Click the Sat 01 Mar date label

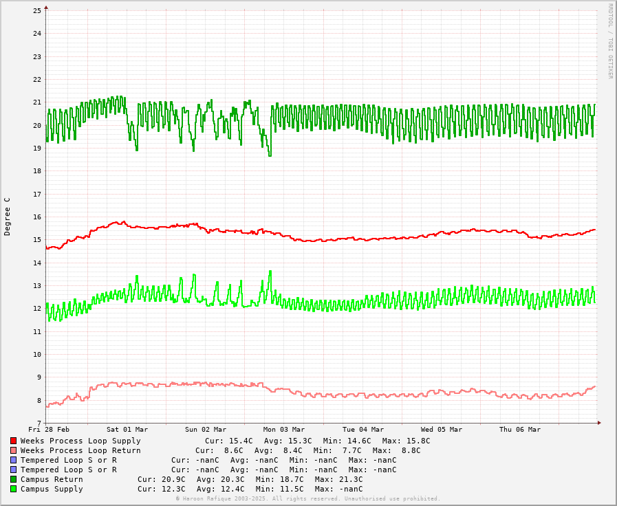127,430
